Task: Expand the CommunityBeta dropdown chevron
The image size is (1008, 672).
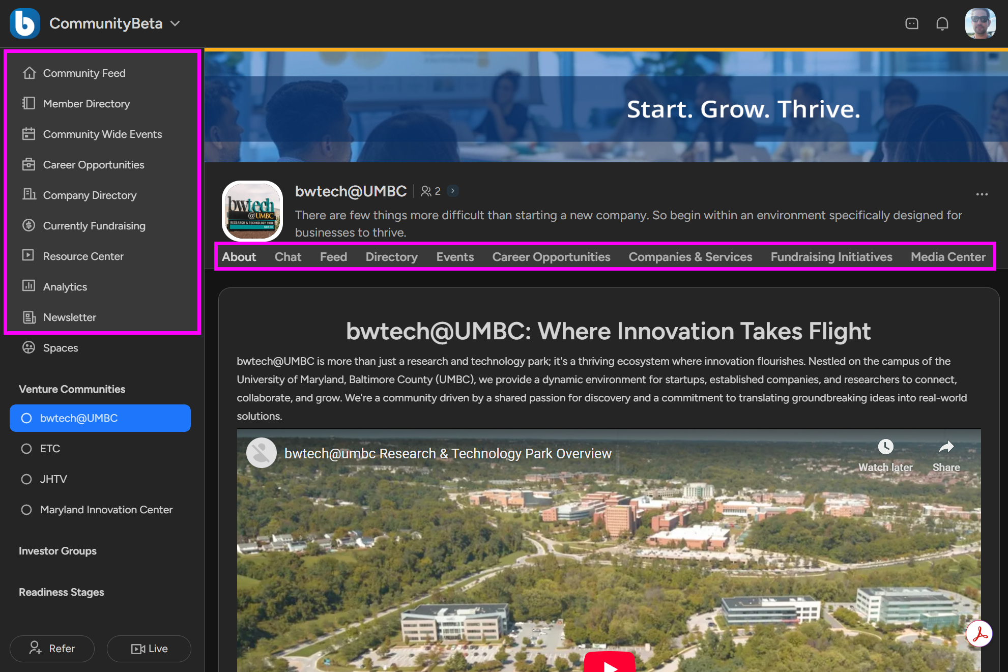Action: (175, 23)
